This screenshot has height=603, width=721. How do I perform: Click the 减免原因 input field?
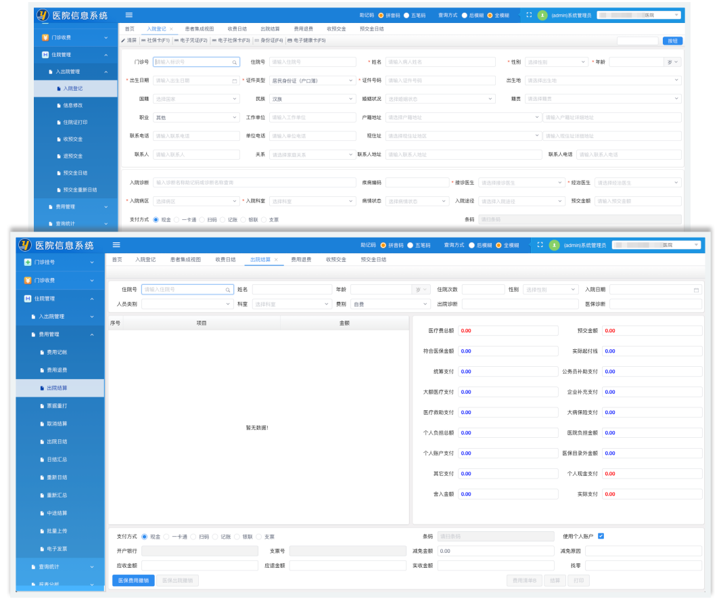(x=643, y=552)
